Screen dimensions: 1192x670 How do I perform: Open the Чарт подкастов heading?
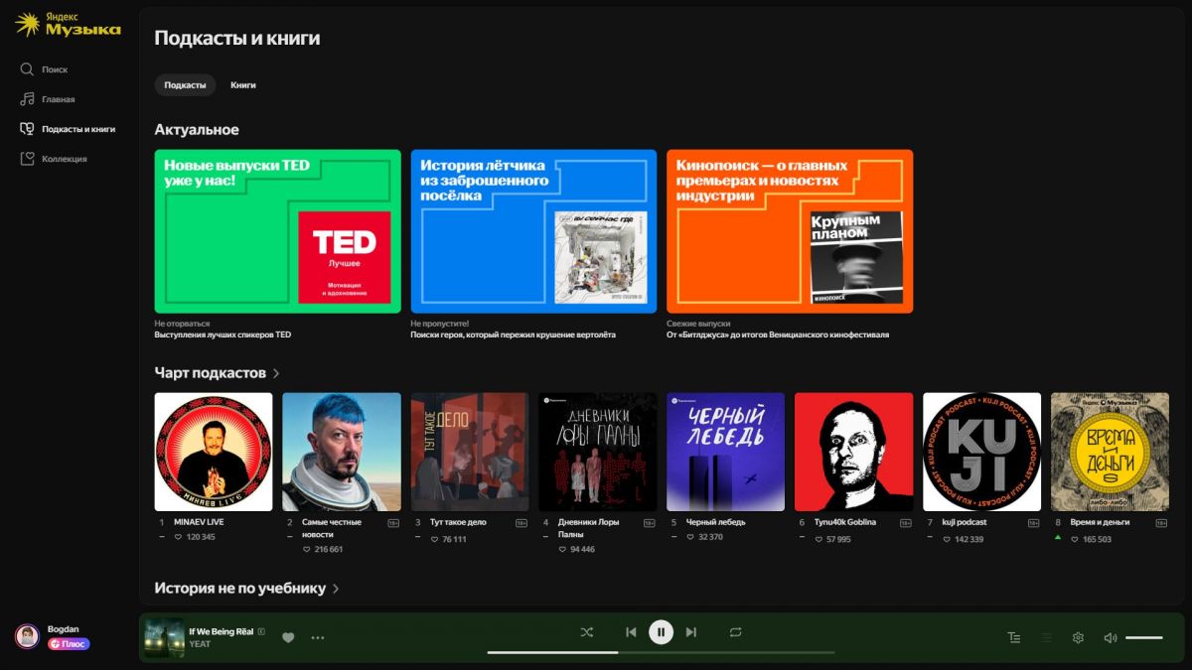[x=211, y=373]
